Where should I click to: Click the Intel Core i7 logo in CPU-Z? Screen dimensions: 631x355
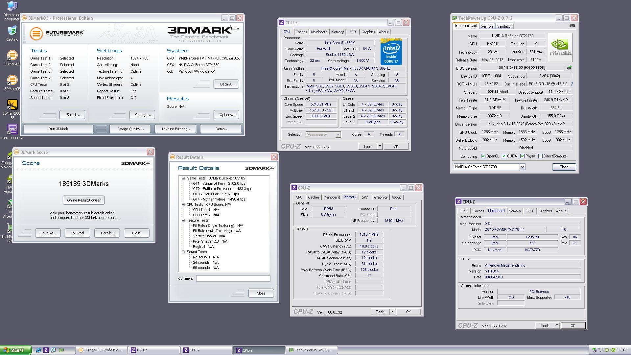(391, 52)
